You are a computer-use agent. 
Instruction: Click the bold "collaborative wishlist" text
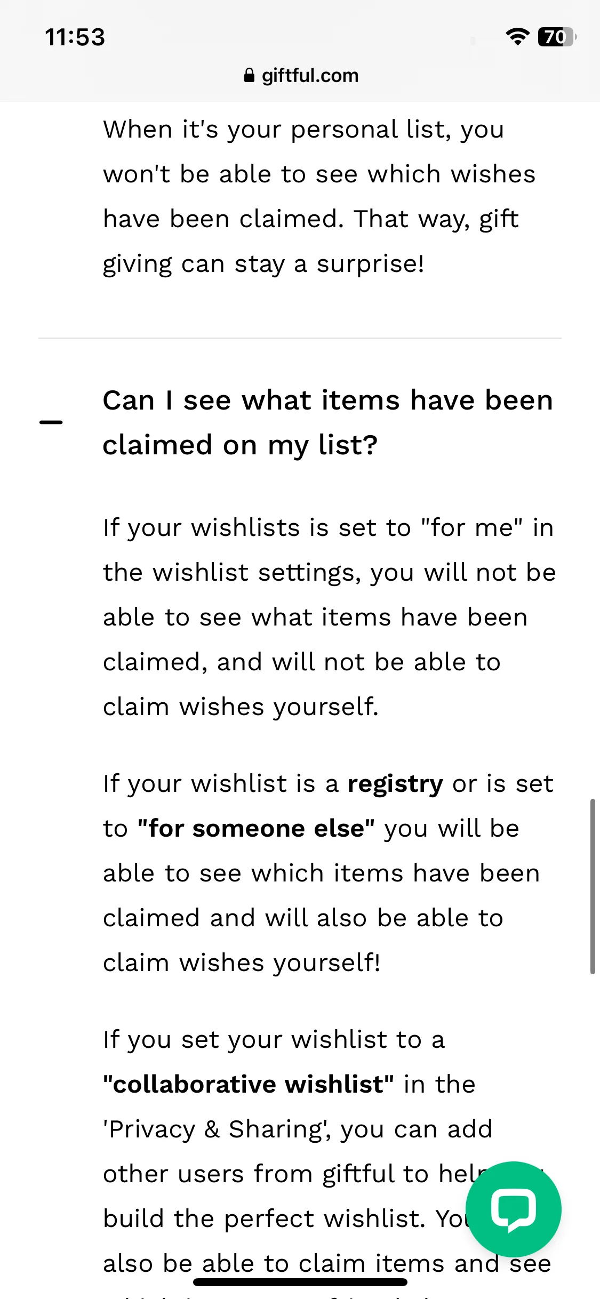pyautogui.click(x=249, y=1085)
